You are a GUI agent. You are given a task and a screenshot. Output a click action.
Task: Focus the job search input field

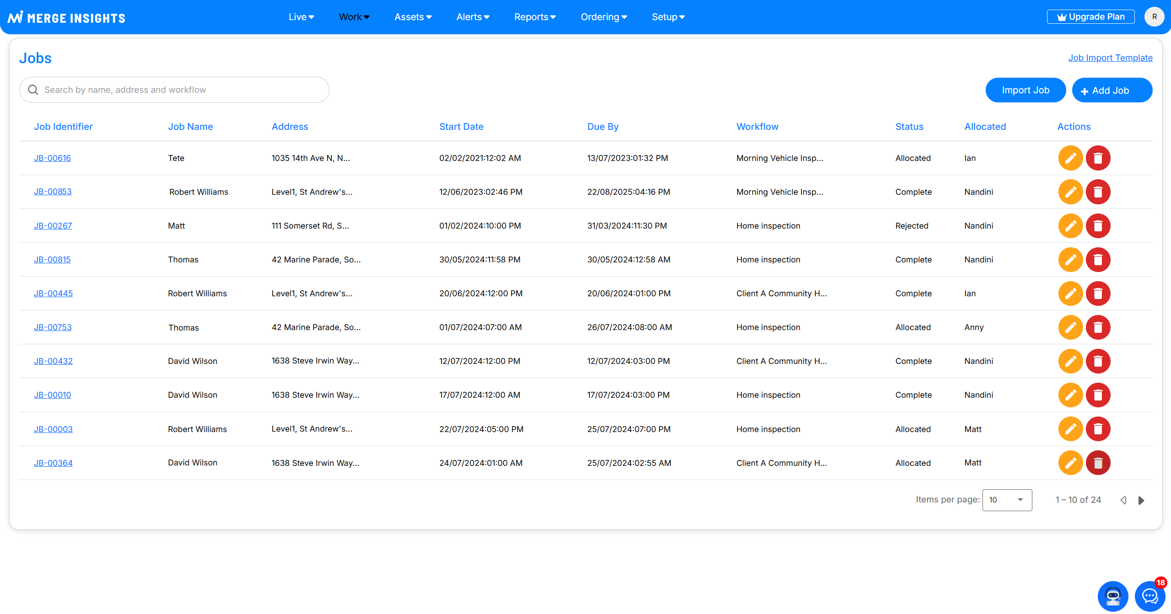point(174,90)
